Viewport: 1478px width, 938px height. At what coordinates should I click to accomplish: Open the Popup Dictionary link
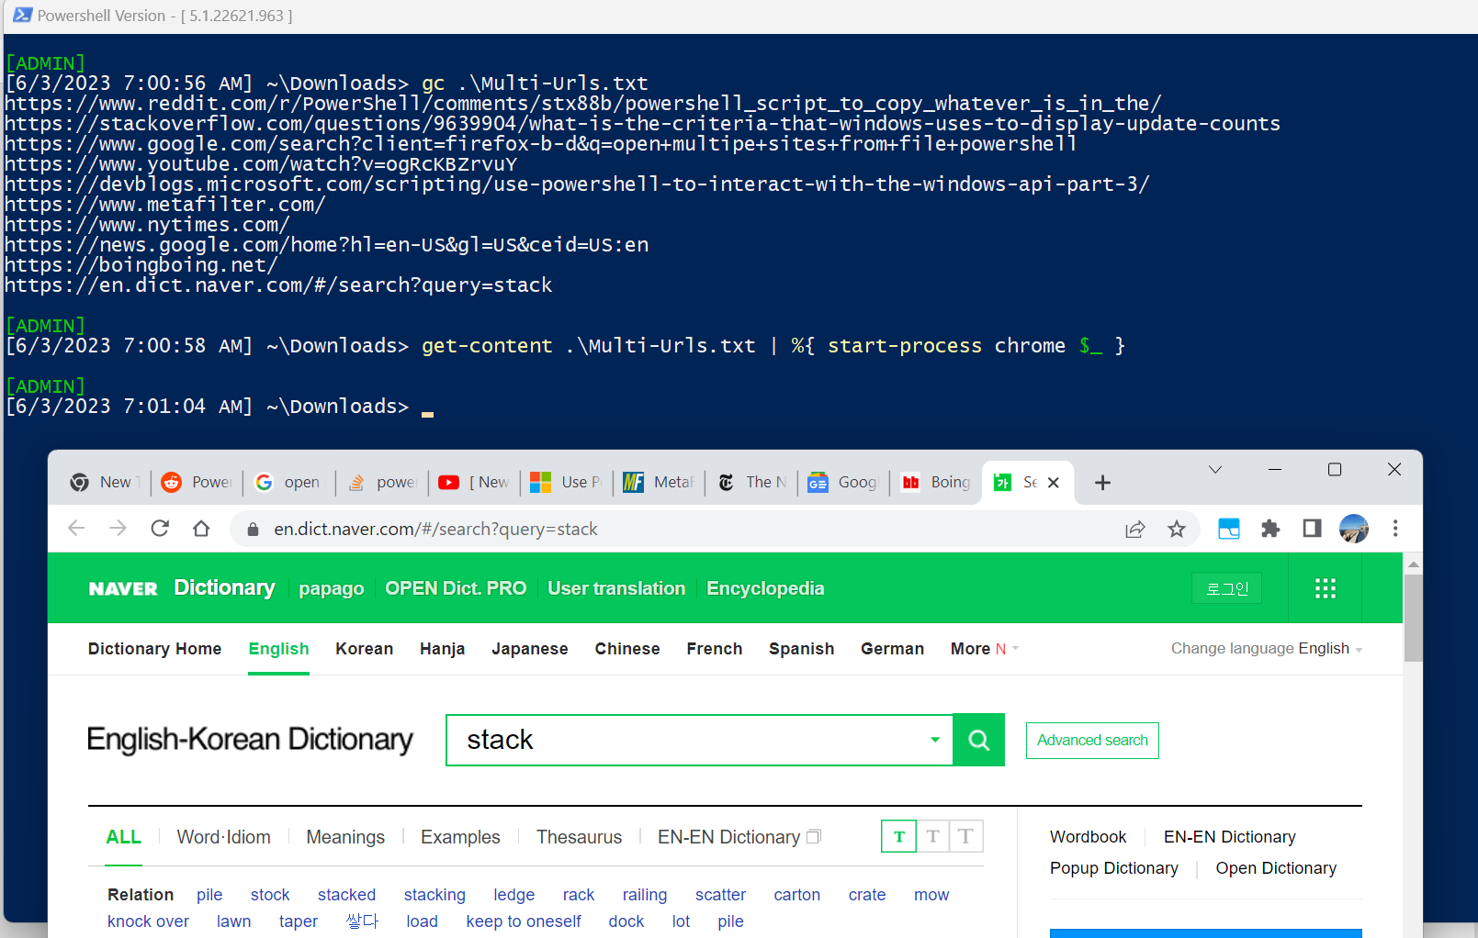click(x=1114, y=868)
